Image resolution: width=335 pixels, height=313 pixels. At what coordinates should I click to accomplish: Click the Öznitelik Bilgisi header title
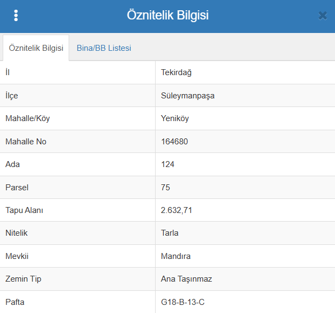pos(167,16)
